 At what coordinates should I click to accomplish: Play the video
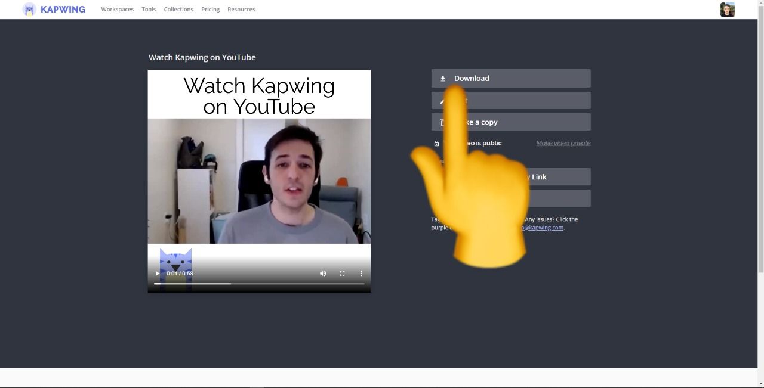[158, 274]
